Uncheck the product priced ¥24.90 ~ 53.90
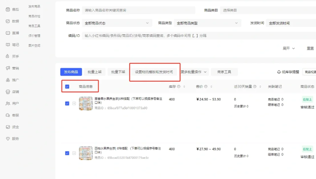316x179 pixels. (x=67, y=103)
